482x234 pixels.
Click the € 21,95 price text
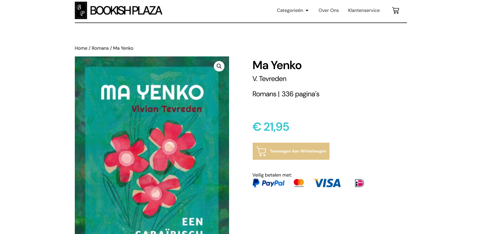tap(271, 127)
